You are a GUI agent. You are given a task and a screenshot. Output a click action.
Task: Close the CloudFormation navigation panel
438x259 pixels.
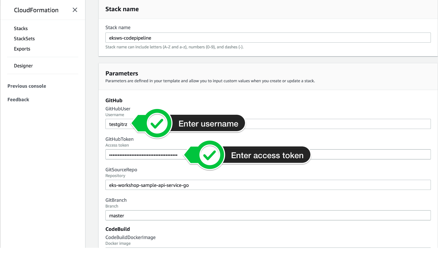pos(75,10)
